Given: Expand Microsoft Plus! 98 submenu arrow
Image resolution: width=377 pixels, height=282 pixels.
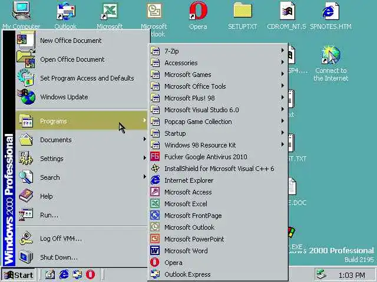Looking at the screenshot, I should 283,98.
